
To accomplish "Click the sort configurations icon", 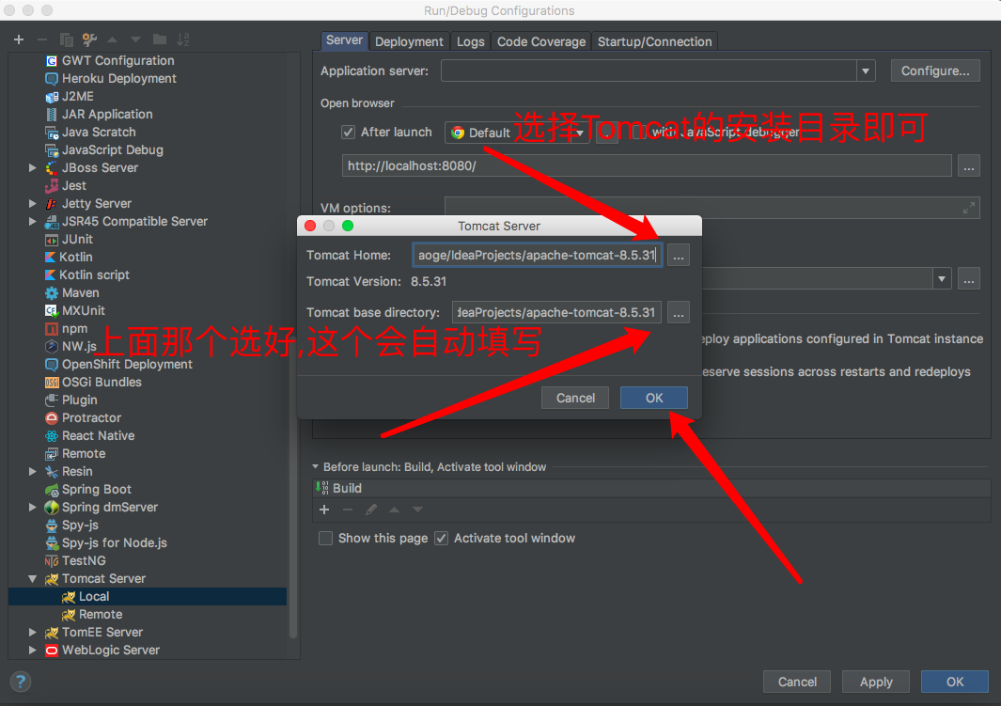I will click(183, 39).
